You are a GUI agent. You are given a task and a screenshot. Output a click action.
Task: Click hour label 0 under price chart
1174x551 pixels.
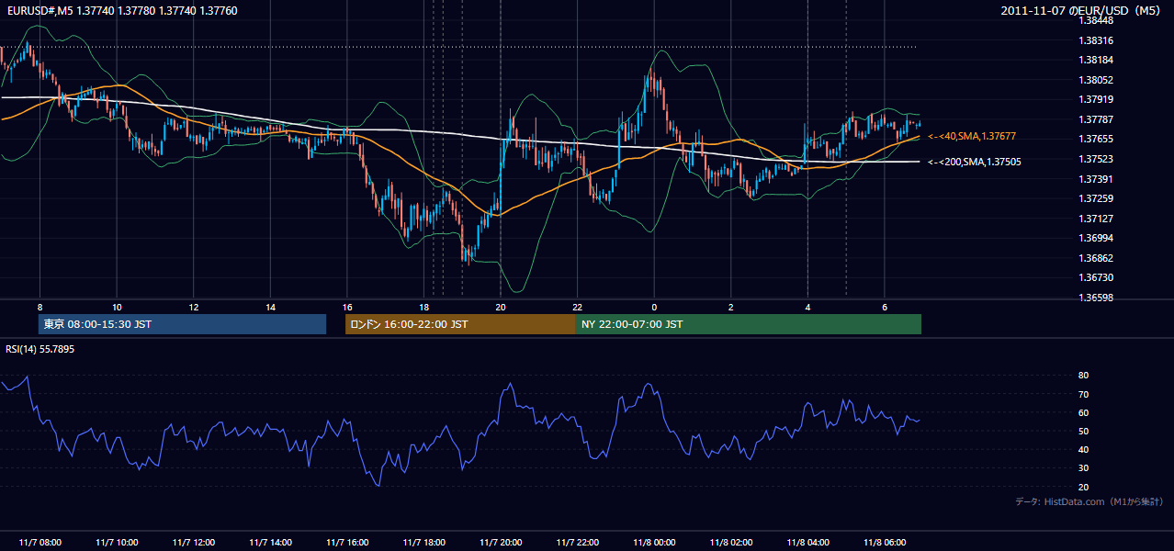point(654,307)
